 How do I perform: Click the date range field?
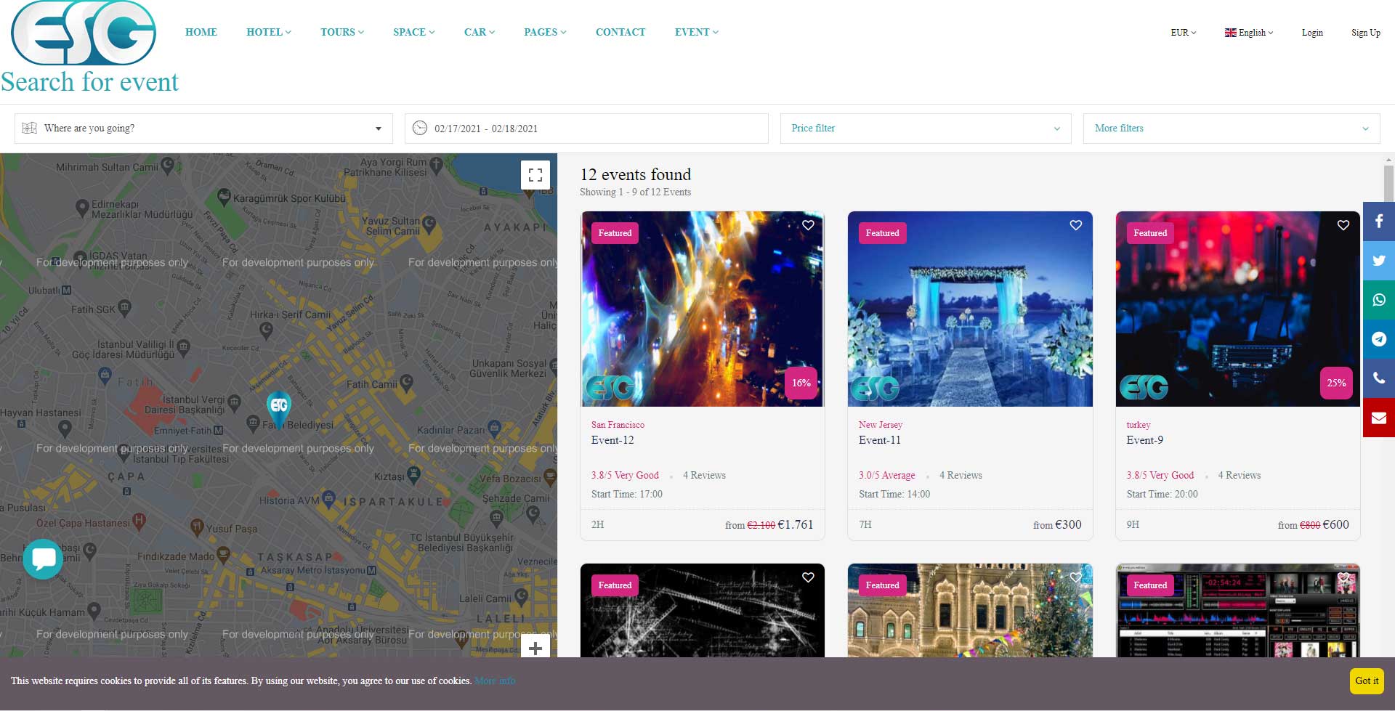point(586,129)
